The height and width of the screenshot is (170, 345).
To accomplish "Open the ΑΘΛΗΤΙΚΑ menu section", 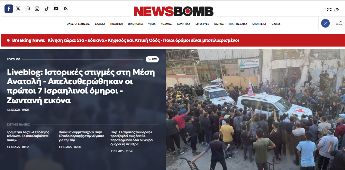I will (183, 24).
